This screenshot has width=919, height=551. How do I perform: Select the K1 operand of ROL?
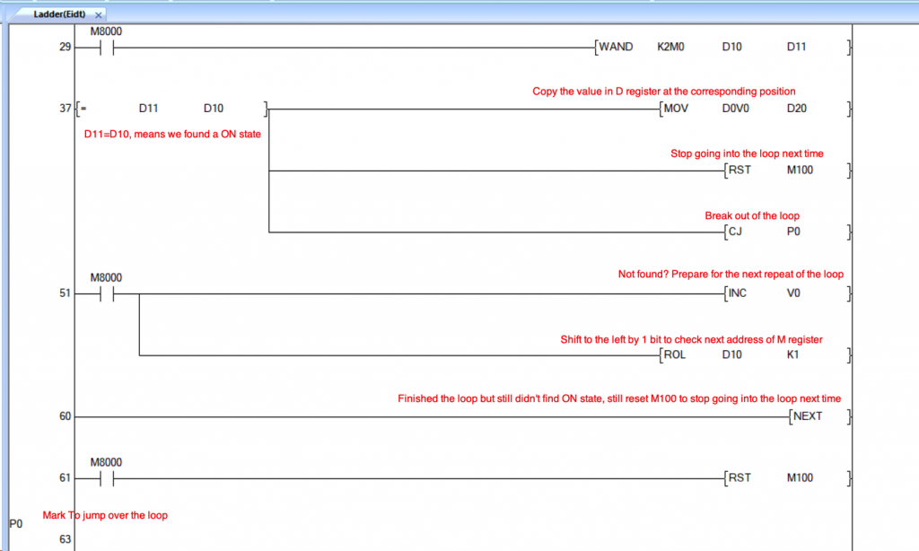click(x=793, y=354)
